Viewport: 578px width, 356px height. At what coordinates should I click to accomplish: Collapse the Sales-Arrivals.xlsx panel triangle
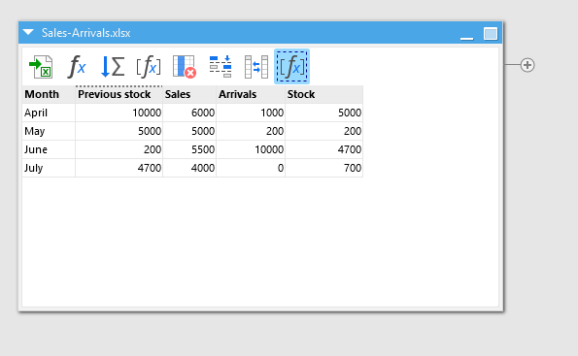pyautogui.click(x=28, y=32)
